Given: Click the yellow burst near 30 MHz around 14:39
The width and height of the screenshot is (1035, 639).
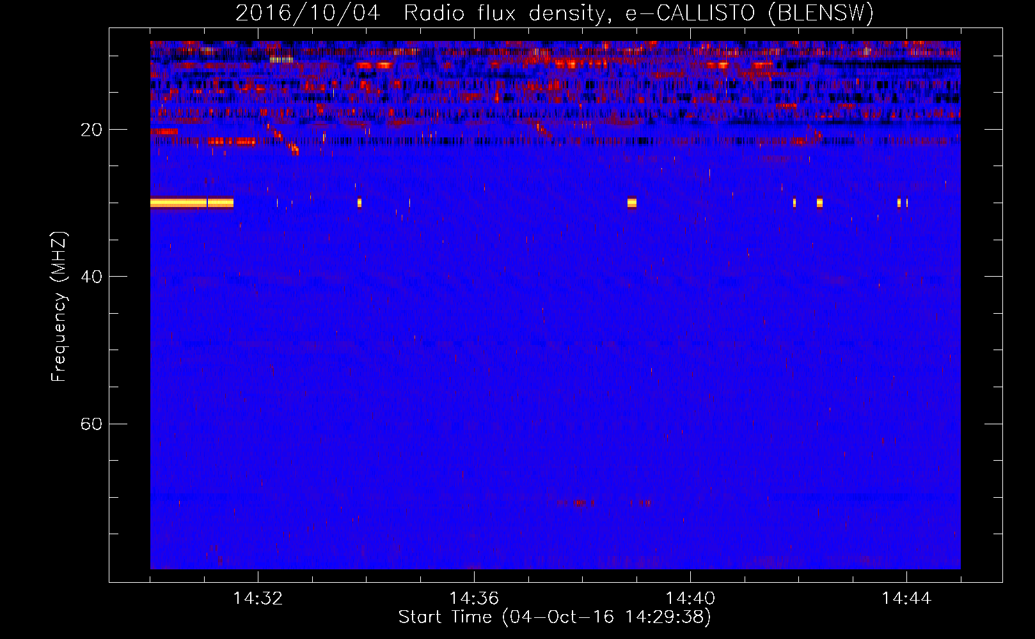Looking at the screenshot, I should (632, 203).
